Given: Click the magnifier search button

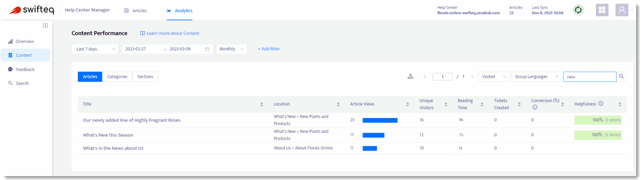Looking at the screenshot, I should (622, 76).
